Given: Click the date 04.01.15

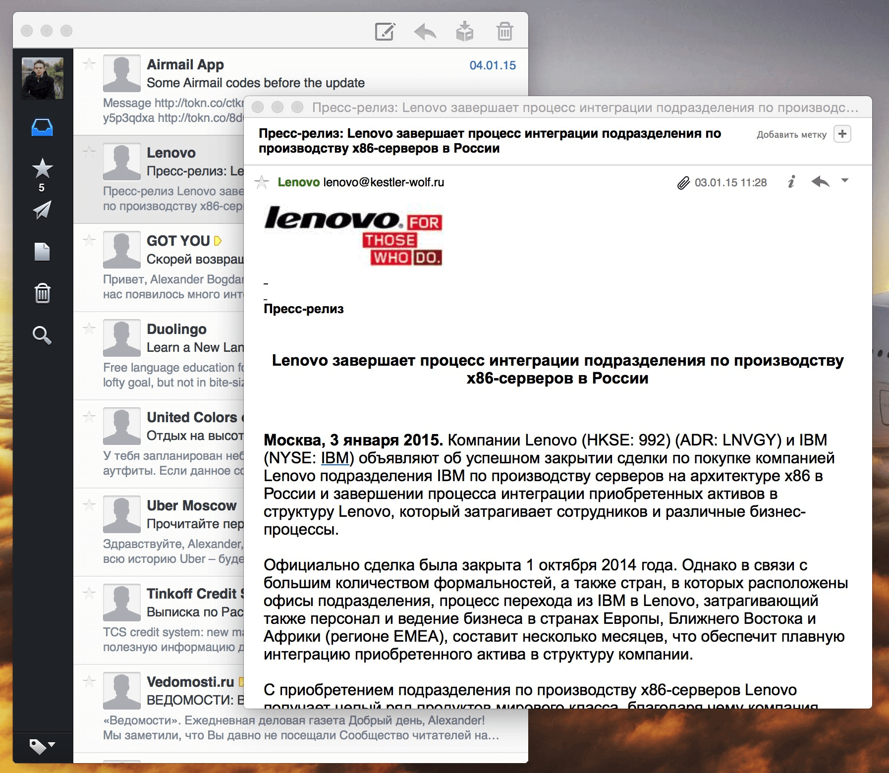Looking at the screenshot, I should [493, 65].
